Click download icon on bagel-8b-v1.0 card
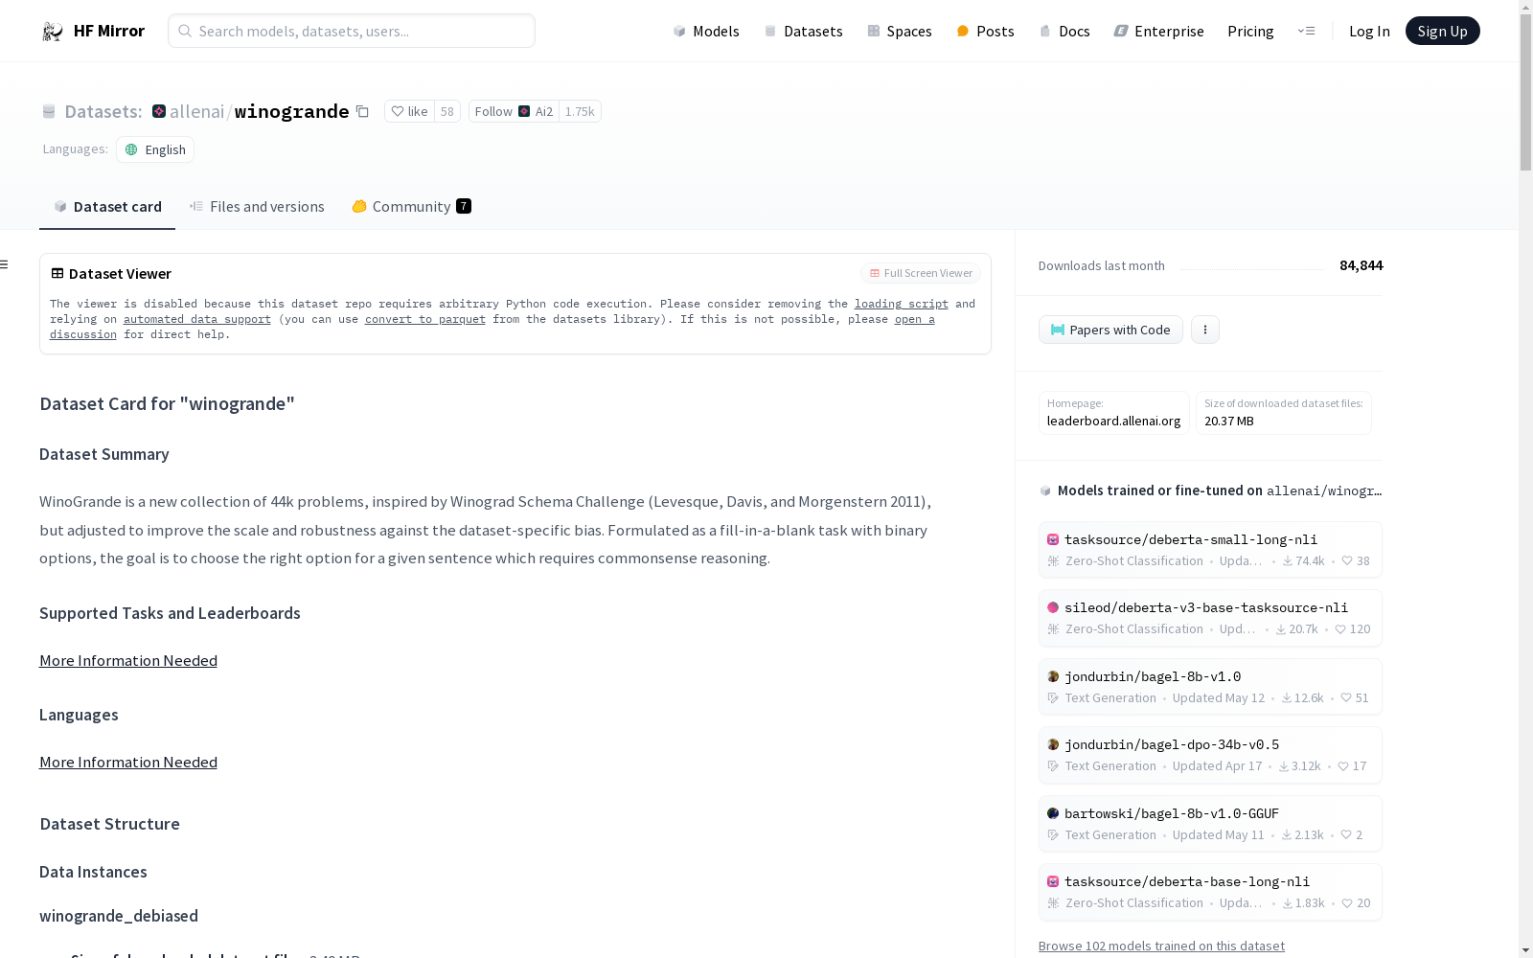Viewport: 1533px width, 958px height. click(1287, 698)
